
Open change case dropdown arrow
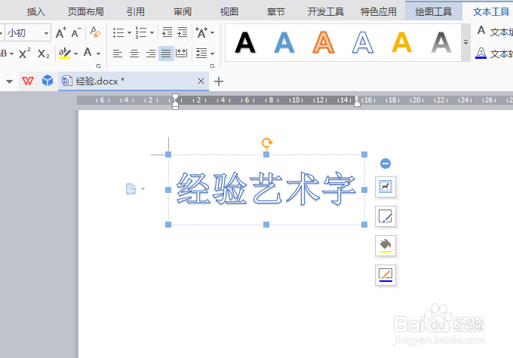212,32
